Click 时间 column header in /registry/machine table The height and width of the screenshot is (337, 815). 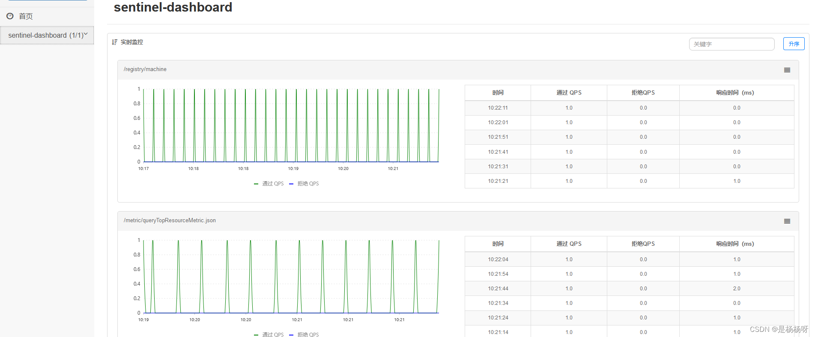[x=498, y=92]
